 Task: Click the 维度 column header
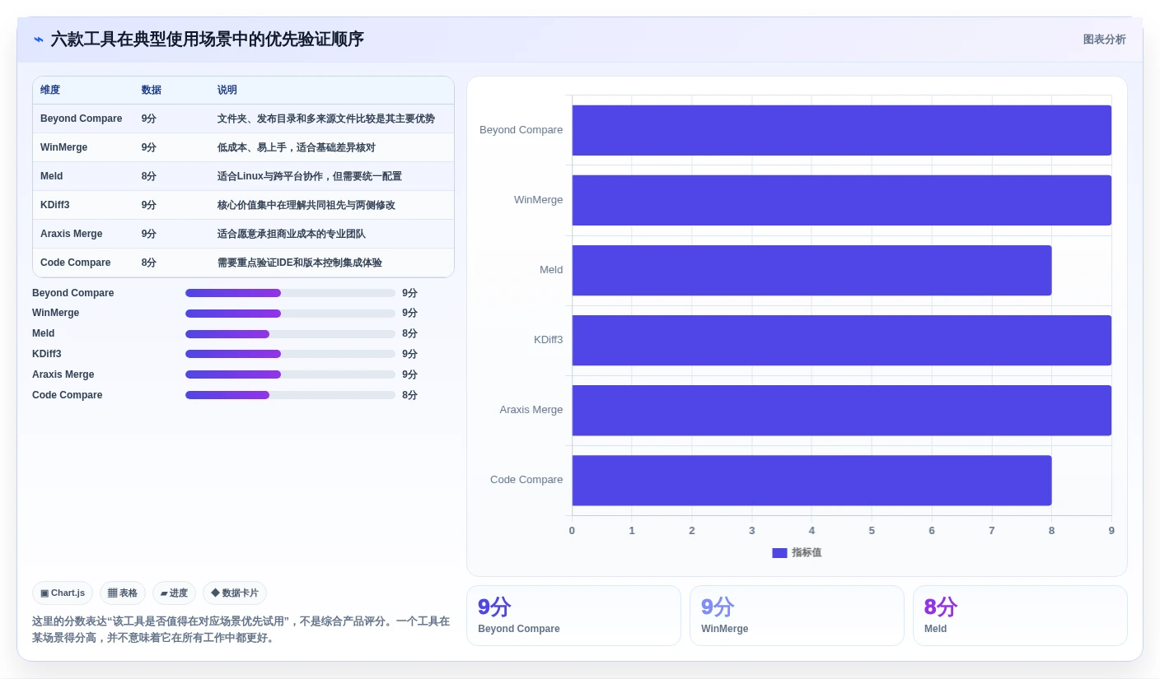point(50,90)
